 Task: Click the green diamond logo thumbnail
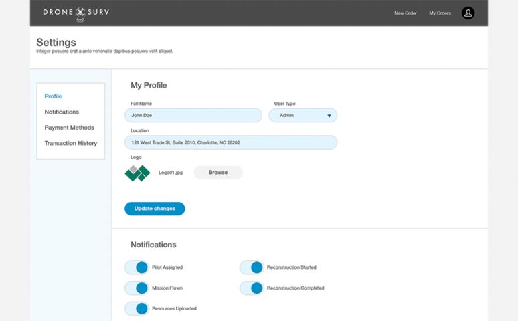[x=137, y=173]
